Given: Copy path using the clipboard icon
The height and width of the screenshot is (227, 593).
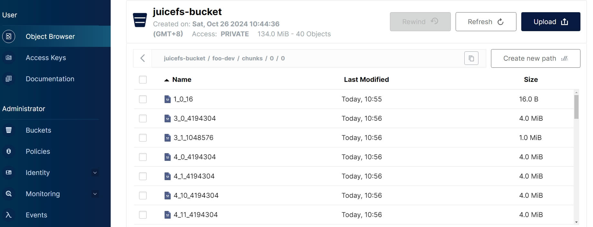Looking at the screenshot, I should [x=471, y=58].
